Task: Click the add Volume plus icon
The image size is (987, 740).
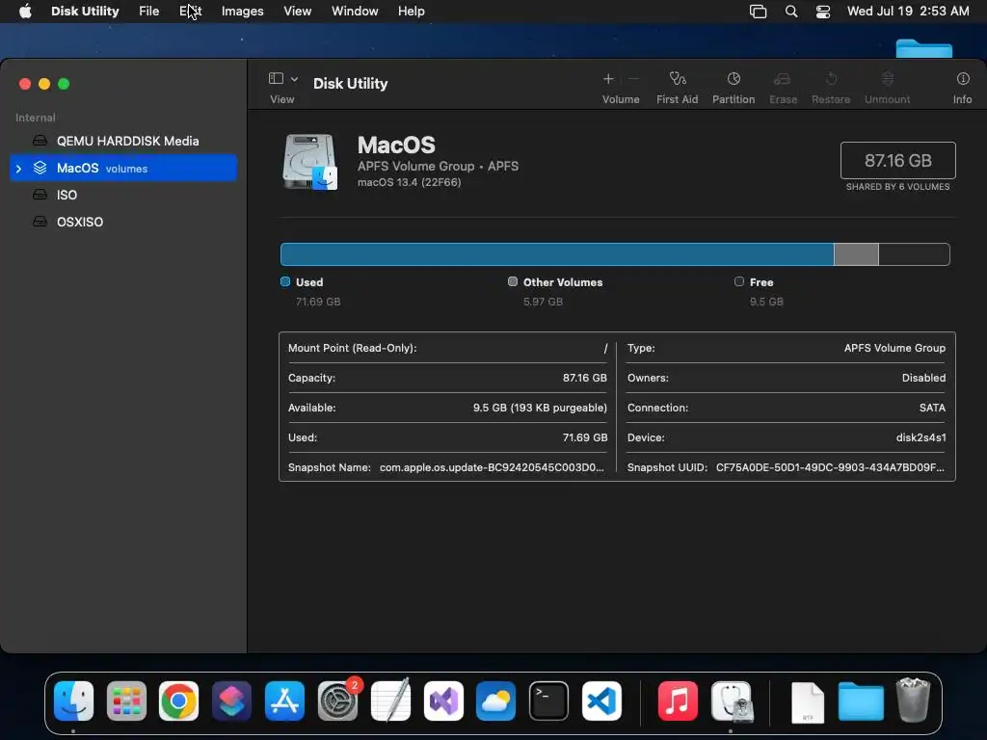Action: click(608, 79)
